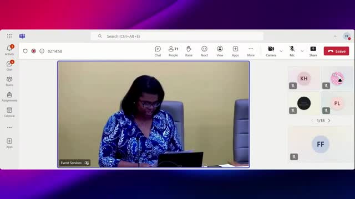Select the KH participant tile
This screenshot has height=199, width=355.
(304, 78)
